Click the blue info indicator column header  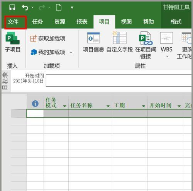[35, 103]
